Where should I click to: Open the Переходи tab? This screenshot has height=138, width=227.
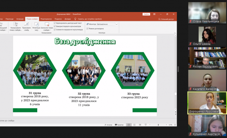pos(10,19)
